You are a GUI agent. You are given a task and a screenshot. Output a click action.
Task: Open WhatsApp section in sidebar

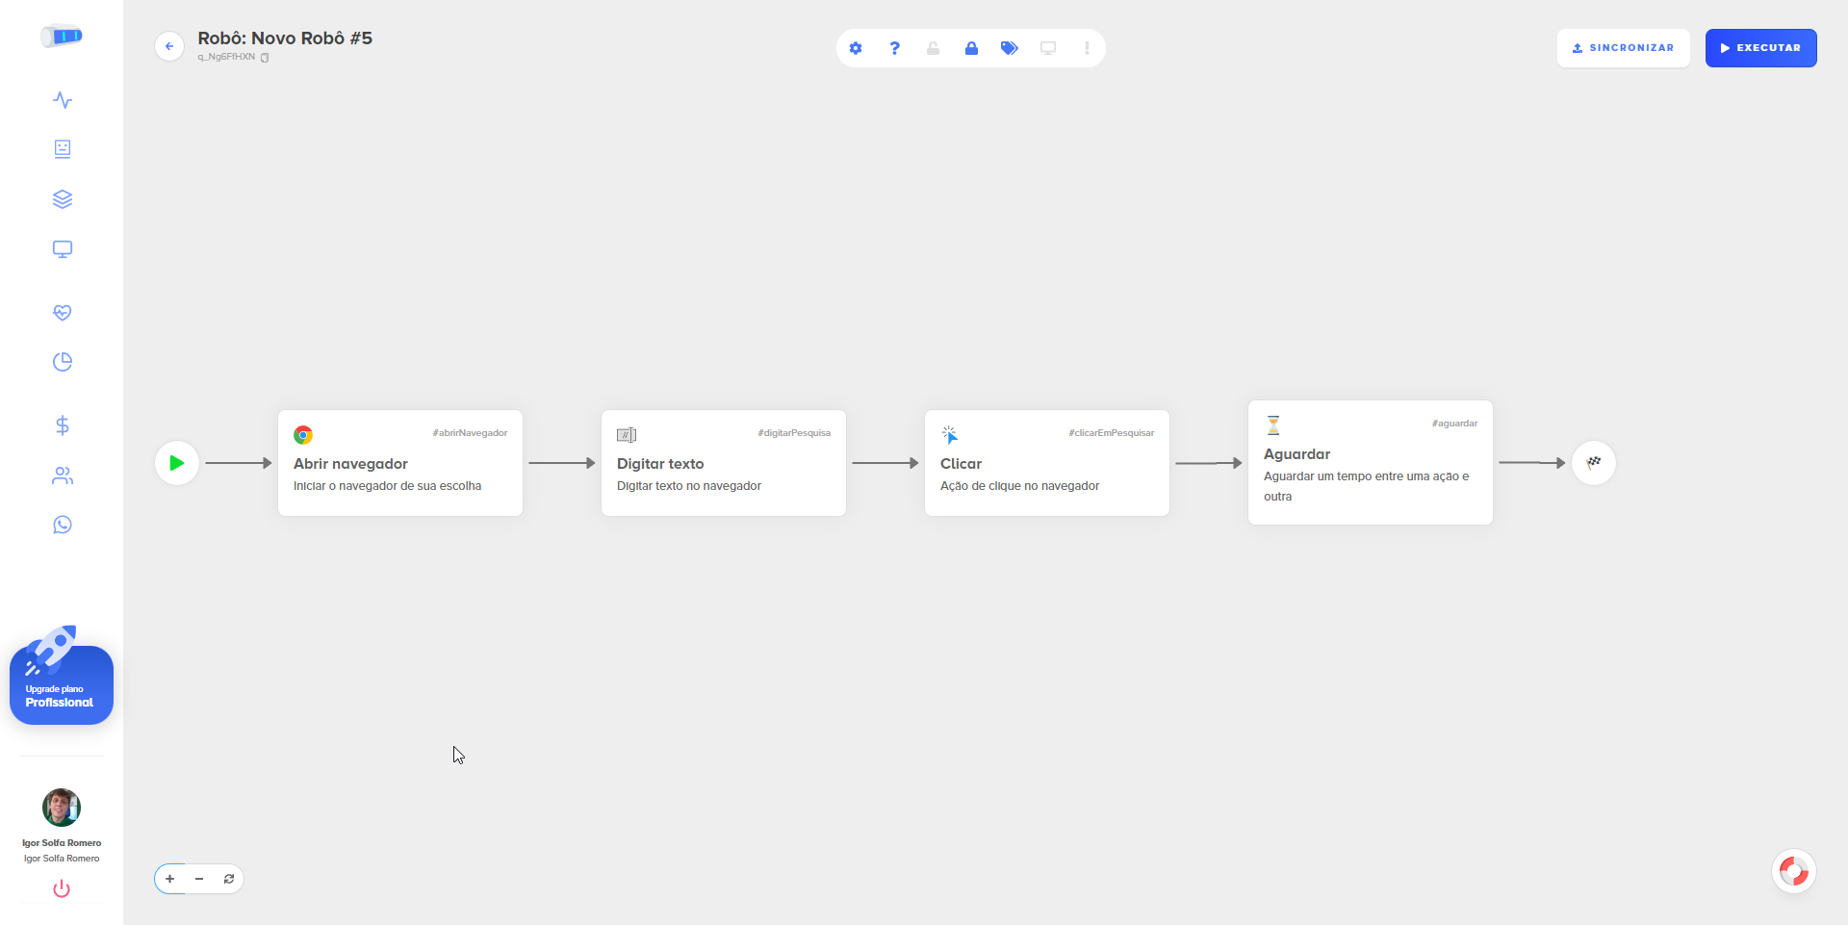(63, 525)
